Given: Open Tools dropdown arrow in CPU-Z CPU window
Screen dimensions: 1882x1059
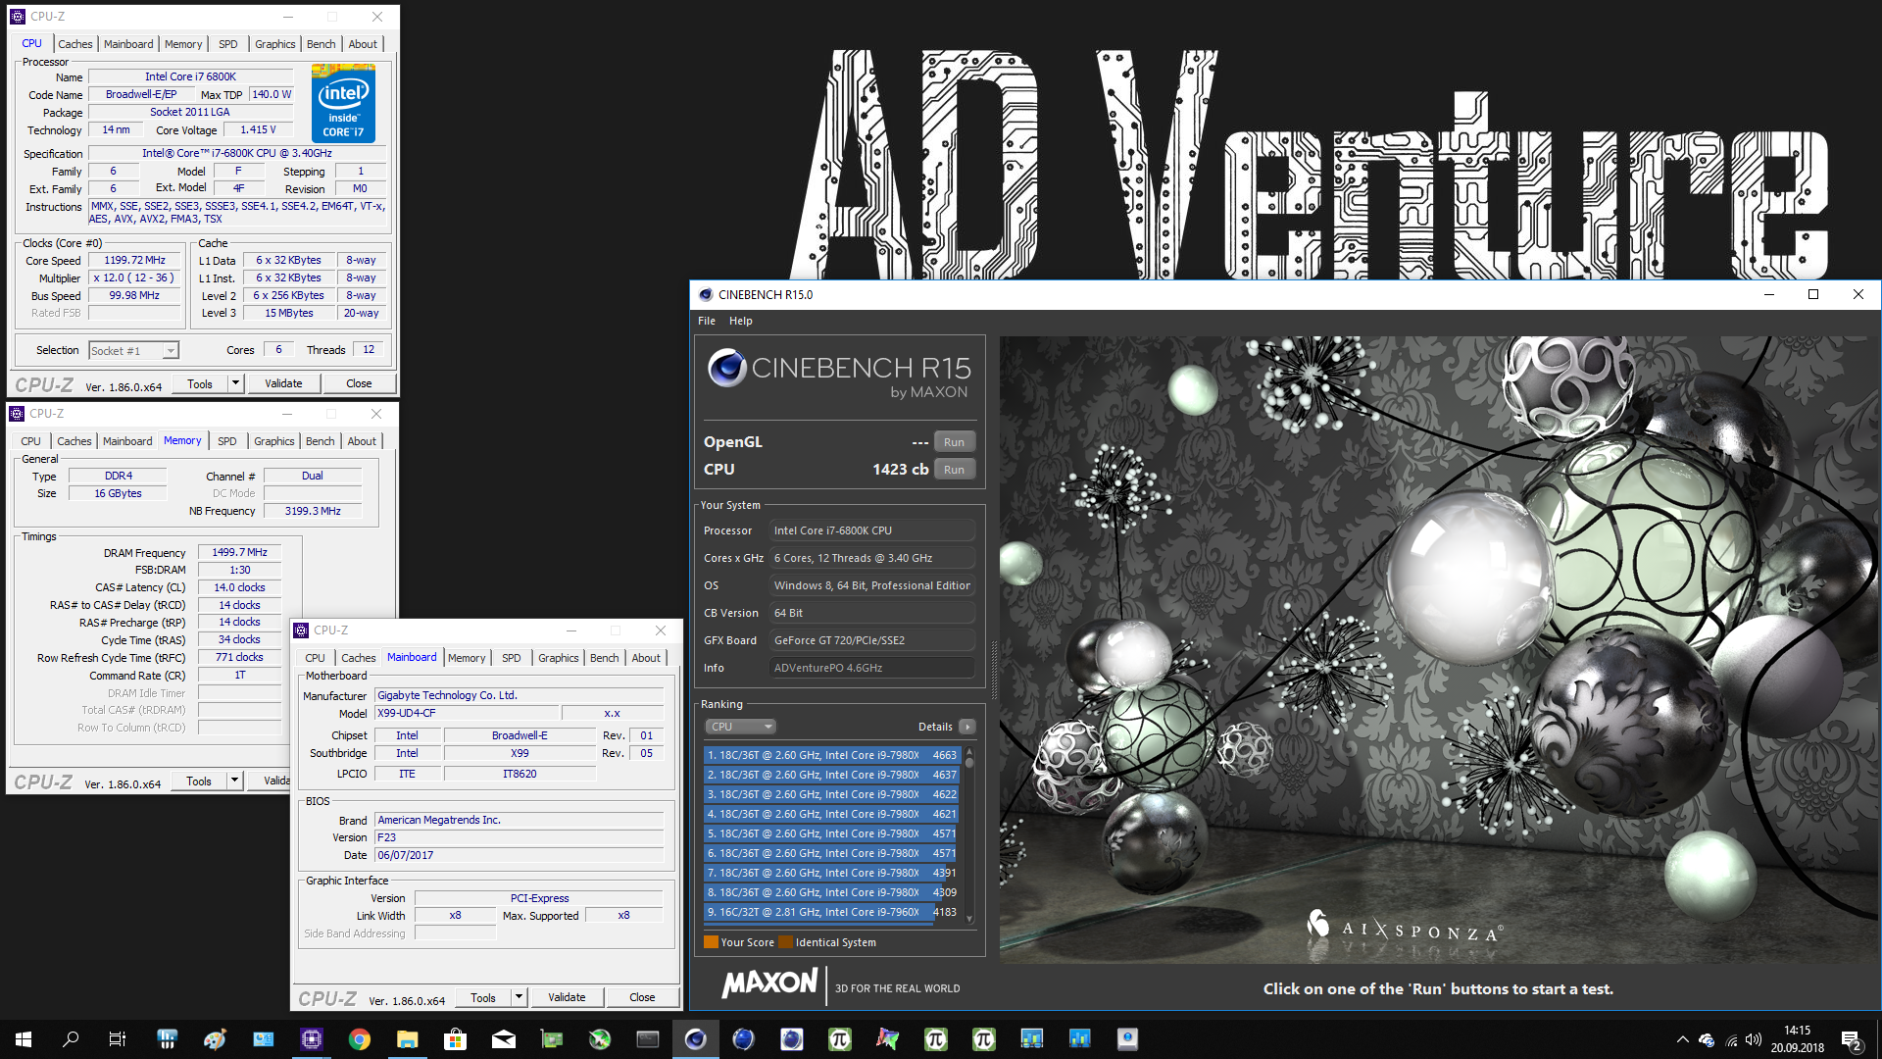Looking at the screenshot, I should pyautogui.click(x=235, y=383).
